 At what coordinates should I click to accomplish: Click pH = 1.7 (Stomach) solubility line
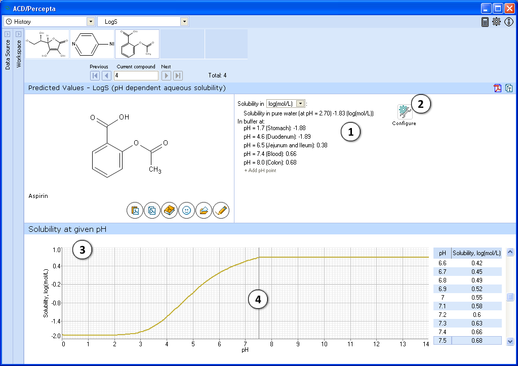click(274, 128)
